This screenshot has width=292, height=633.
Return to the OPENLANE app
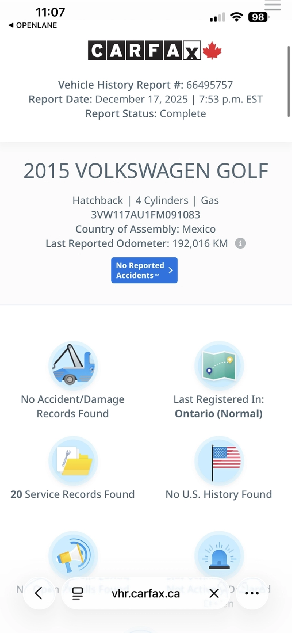[33, 25]
